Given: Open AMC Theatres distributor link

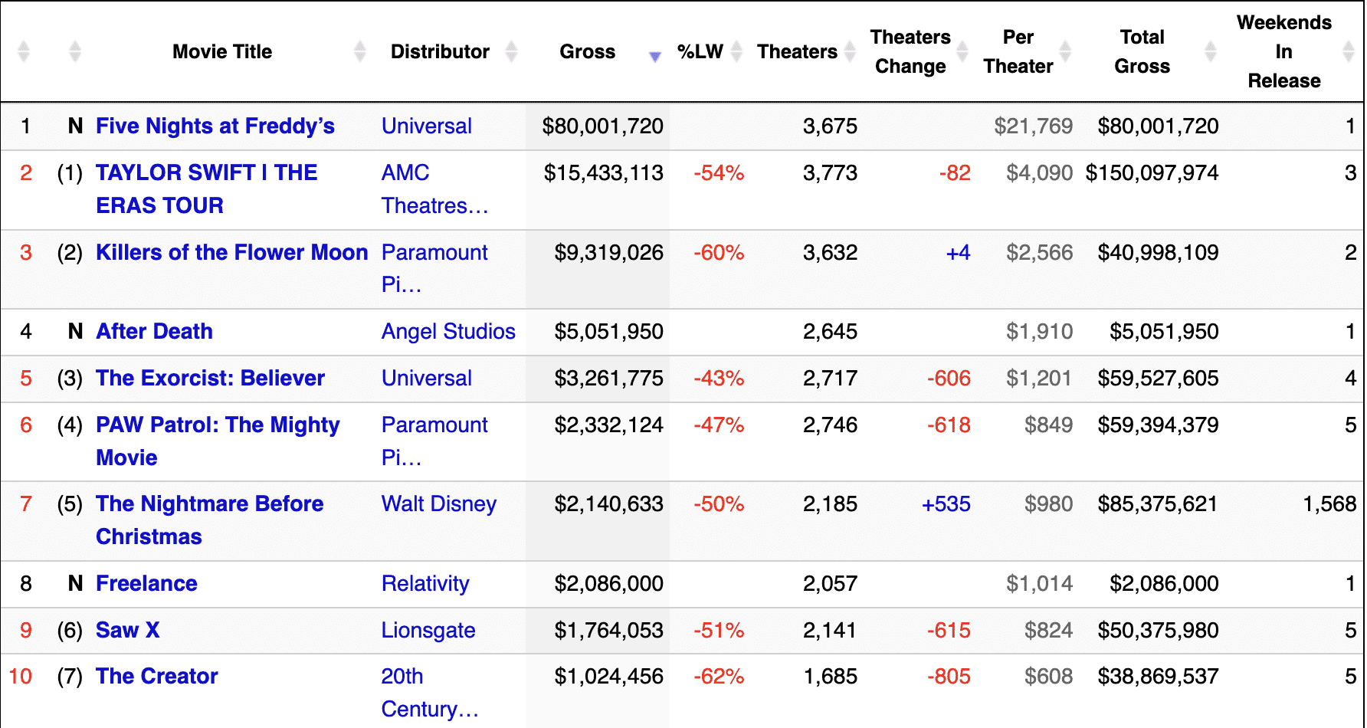Looking at the screenshot, I should pyautogui.click(x=434, y=189).
